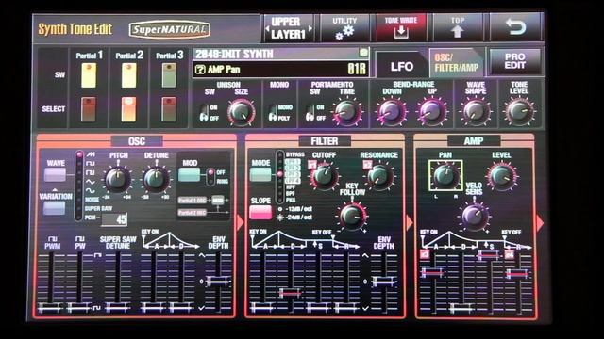Select the OSC Pitch knob

click(117, 179)
